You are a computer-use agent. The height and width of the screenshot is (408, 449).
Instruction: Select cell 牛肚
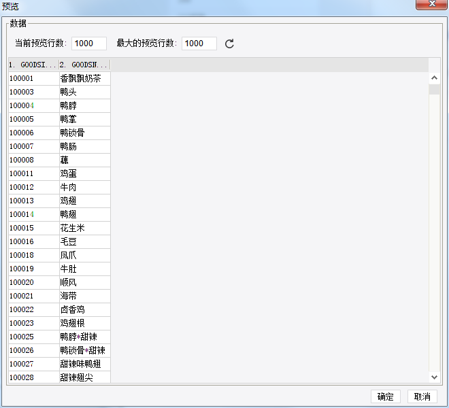tap(85, 269)
